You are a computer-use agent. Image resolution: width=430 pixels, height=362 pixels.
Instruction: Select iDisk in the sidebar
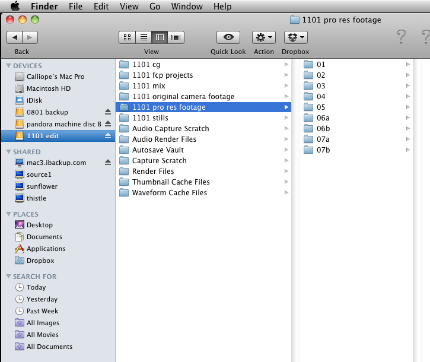point(34,100)
